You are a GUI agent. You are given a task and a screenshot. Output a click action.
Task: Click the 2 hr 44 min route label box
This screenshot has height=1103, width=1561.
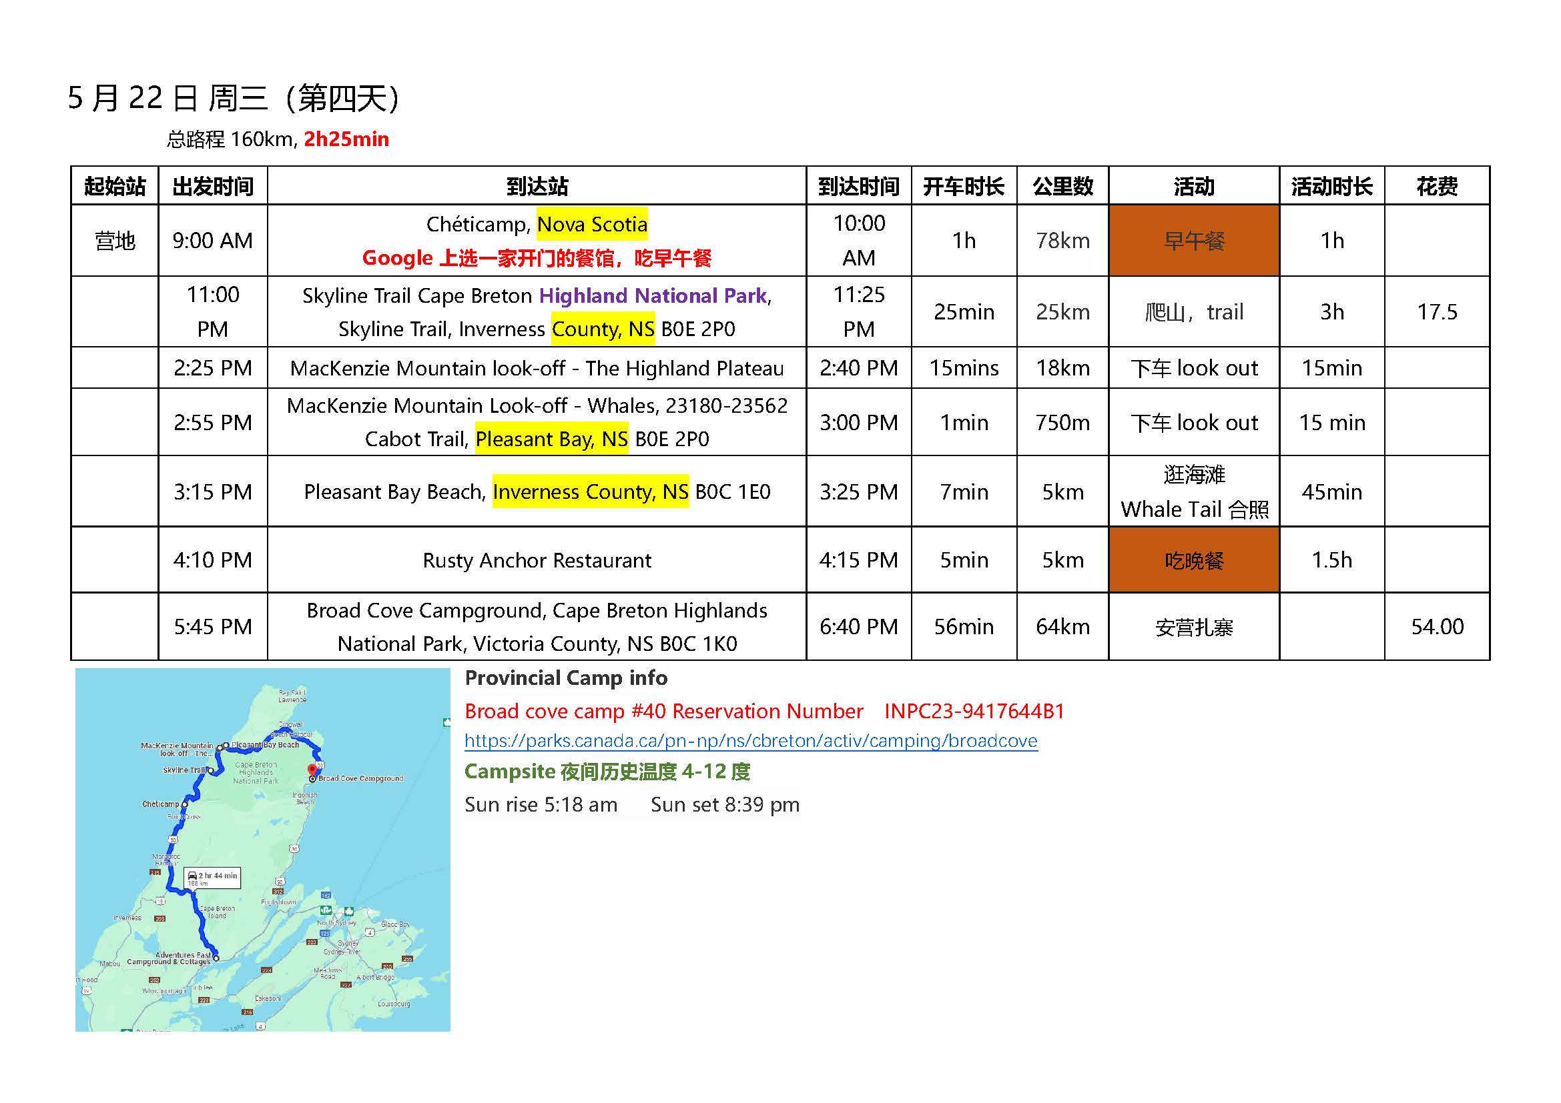(212, 878)
